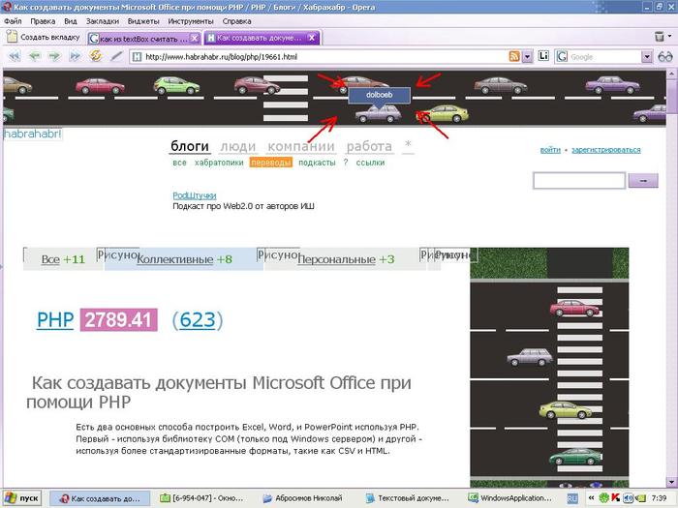The width and height of the screenshot is (678, 508).
Task: Select the highlighted переводы filter
Action: (271, 163)
